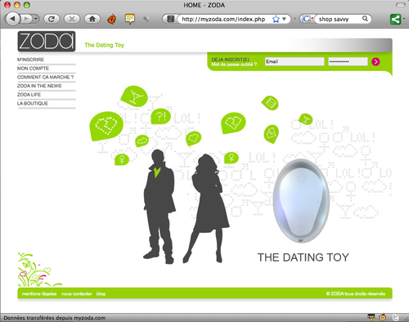This screenshot has height=322, width=409.
Task: Click the Mot de passe oublié link
Action: [234, 65]
